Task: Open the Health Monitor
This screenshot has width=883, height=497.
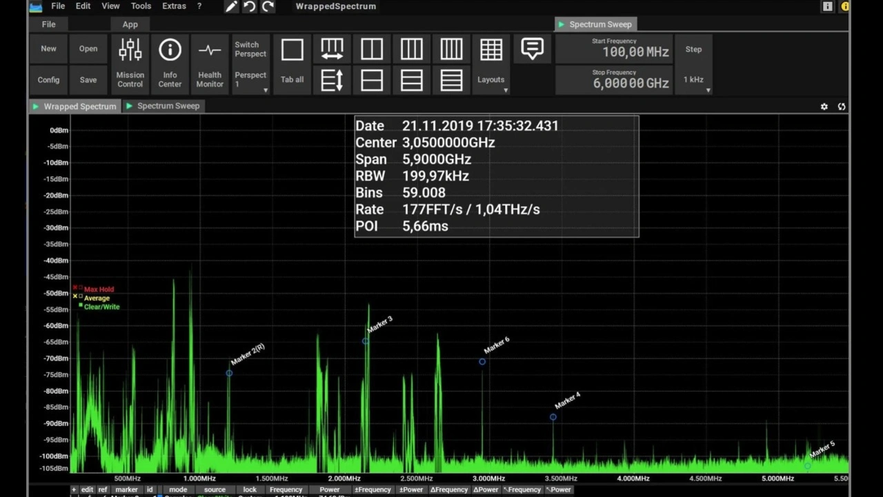Action: click(x=210, y=63)
